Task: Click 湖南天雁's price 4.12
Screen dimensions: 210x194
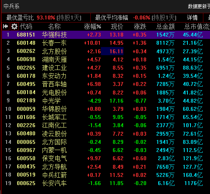Action: [118, 59]
